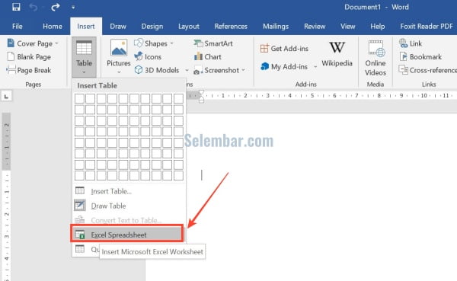457x281 pixels.
Task: Click My Add-ins
Action: pos(284,66)
